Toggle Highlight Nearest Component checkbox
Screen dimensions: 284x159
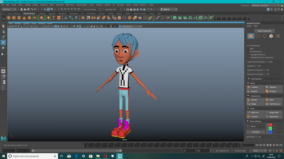click(x=249, y=57)
